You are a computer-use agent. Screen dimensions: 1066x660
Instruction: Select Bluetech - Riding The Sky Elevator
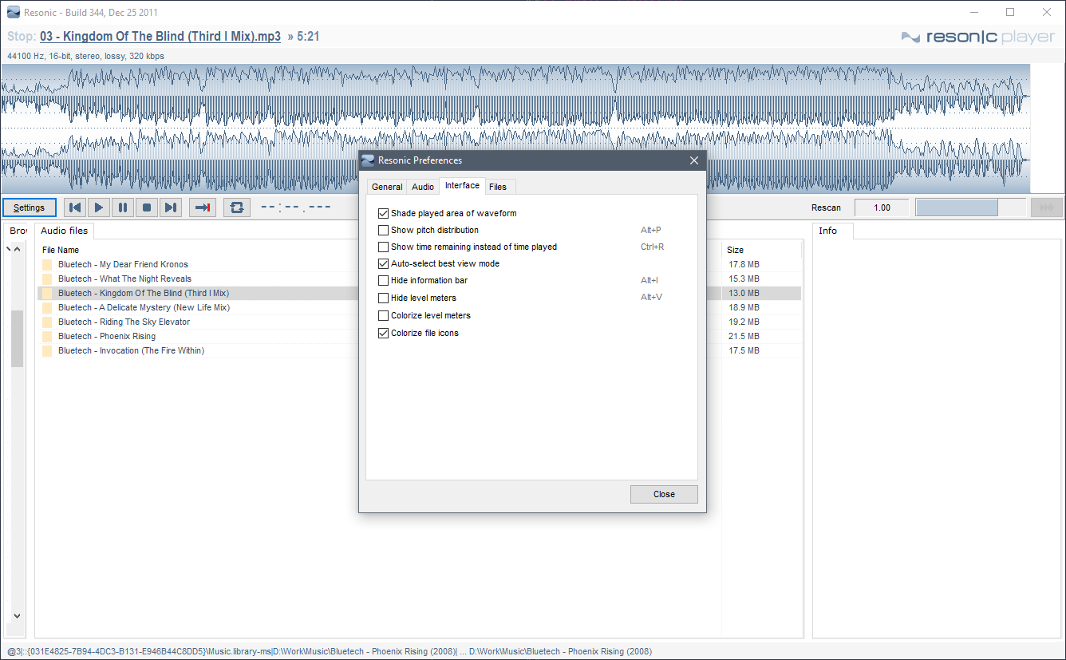(x=124, y=322)
